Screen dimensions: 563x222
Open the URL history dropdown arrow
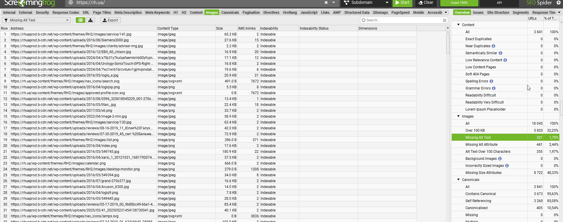(x=334, y=3)
